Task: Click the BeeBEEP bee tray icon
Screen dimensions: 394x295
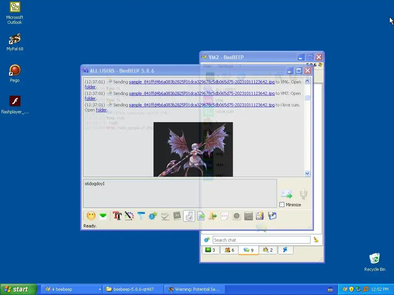Action: tap(345, 289)
